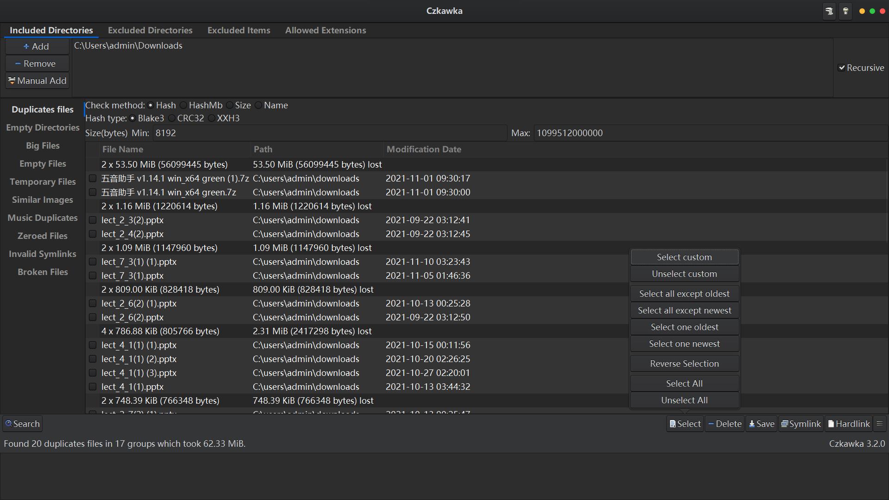Click the Save results button
The width and height of the screenshot is (889, 500).
point(761,424)
